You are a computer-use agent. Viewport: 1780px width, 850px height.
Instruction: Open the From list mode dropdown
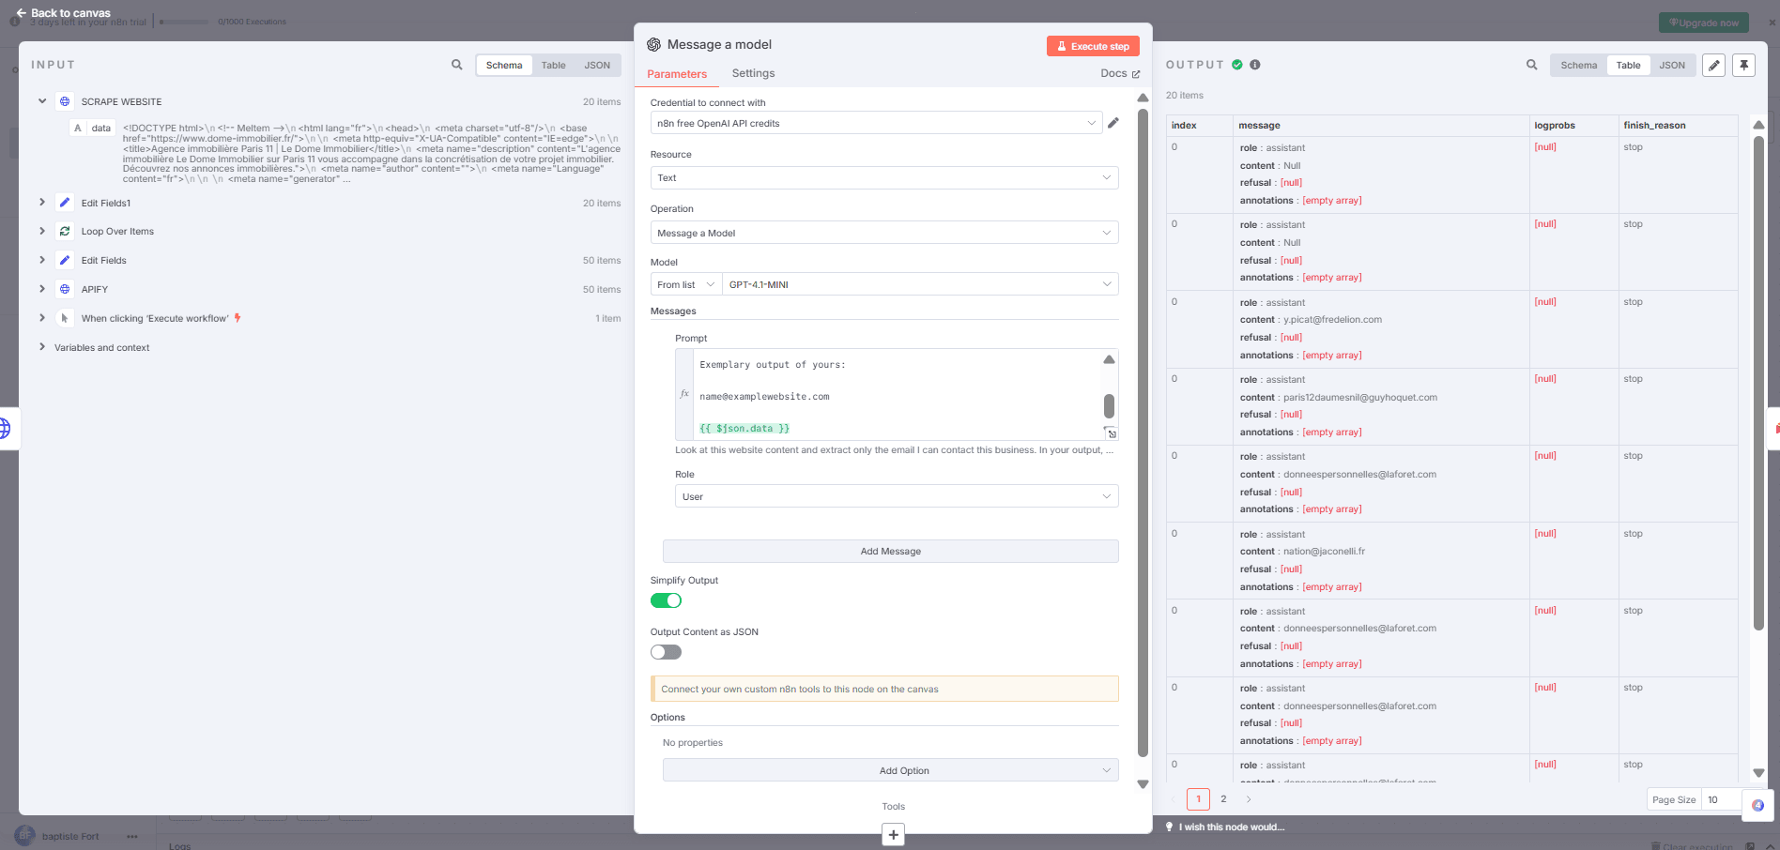[685, 284]
